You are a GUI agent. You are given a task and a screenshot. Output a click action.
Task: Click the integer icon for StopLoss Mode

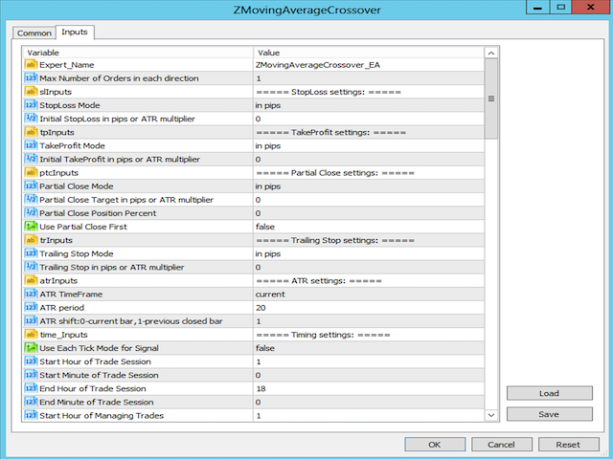pyautogui.click(x=31, y=105)
